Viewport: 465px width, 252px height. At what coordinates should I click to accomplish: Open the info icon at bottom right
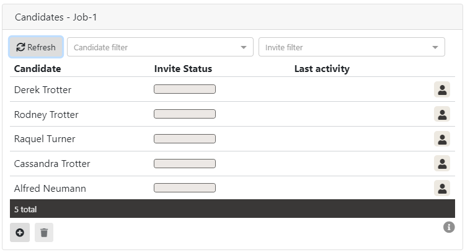[x=449, y=227]
